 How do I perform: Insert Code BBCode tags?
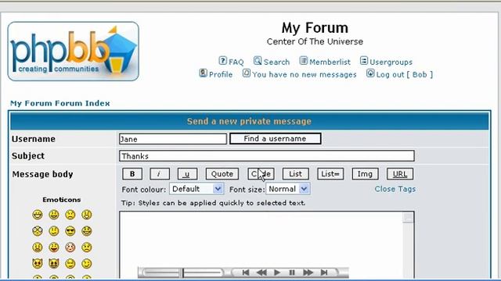click(x=261, y=174)
